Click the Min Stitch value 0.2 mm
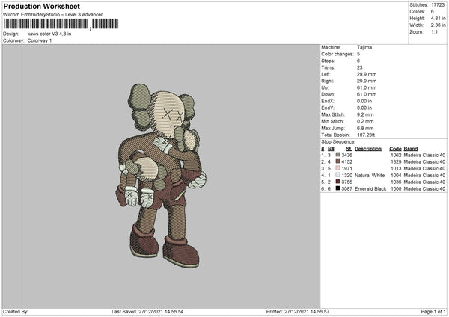Image resolution: width=449 pixels, height=317 pixels. [365, 121]
